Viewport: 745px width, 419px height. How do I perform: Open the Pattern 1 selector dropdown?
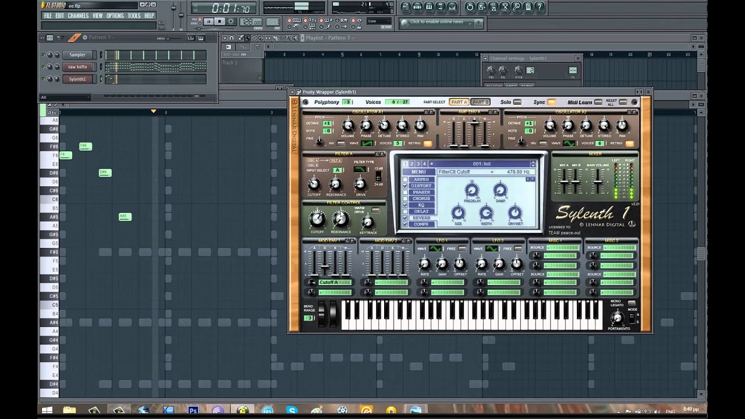click(x=101, y=37)
